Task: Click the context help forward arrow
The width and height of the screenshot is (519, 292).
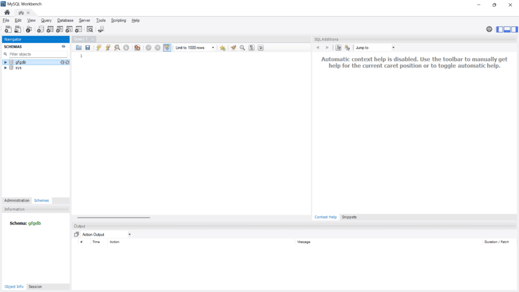Action: pos(327,48)
